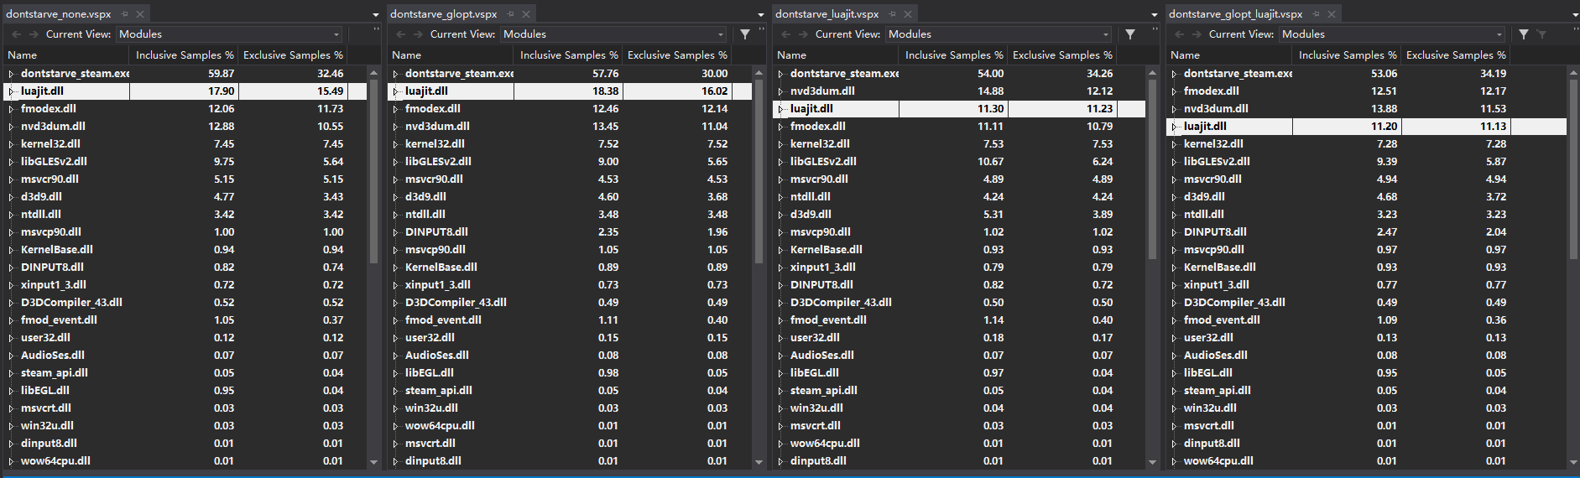Select the dontstarve_none.vspx tab
Screen dimensions: 1580x478
59,14
